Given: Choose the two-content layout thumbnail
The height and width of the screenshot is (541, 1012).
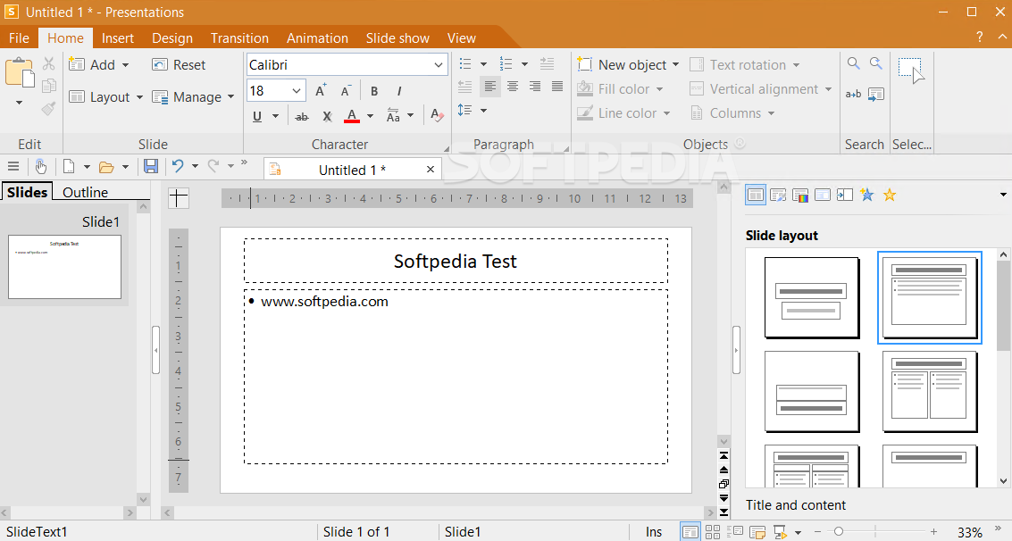Looking at the screenshot, I should coord(930,391).
